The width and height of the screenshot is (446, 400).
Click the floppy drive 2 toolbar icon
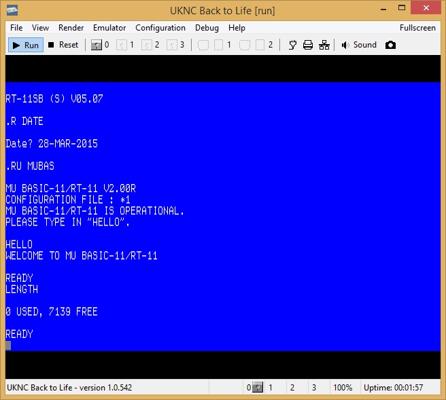(x=148, y=45)
